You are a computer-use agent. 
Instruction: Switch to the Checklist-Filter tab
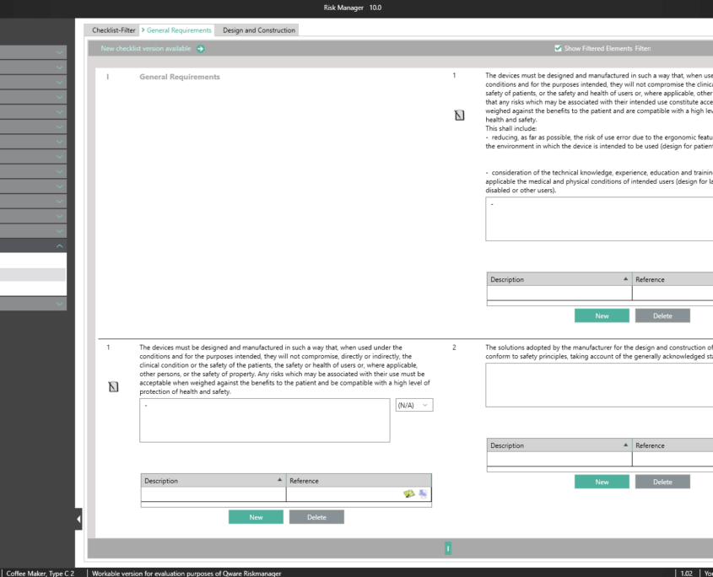tap(113, 30)
